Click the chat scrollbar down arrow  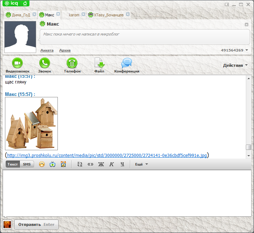[x=249, y=156]
